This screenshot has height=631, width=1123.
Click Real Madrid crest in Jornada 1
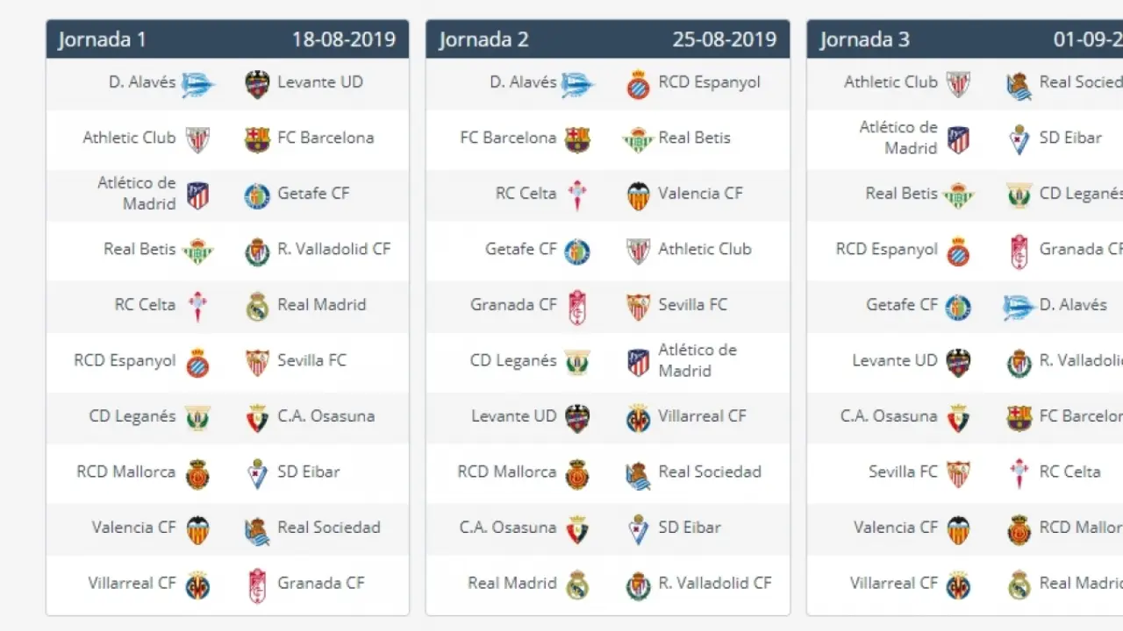(257, 307)
